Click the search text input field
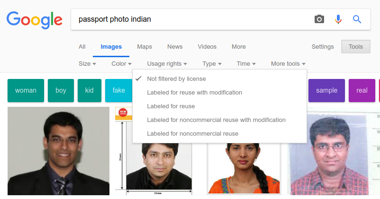380x199 pixels. tap(190, 19)
